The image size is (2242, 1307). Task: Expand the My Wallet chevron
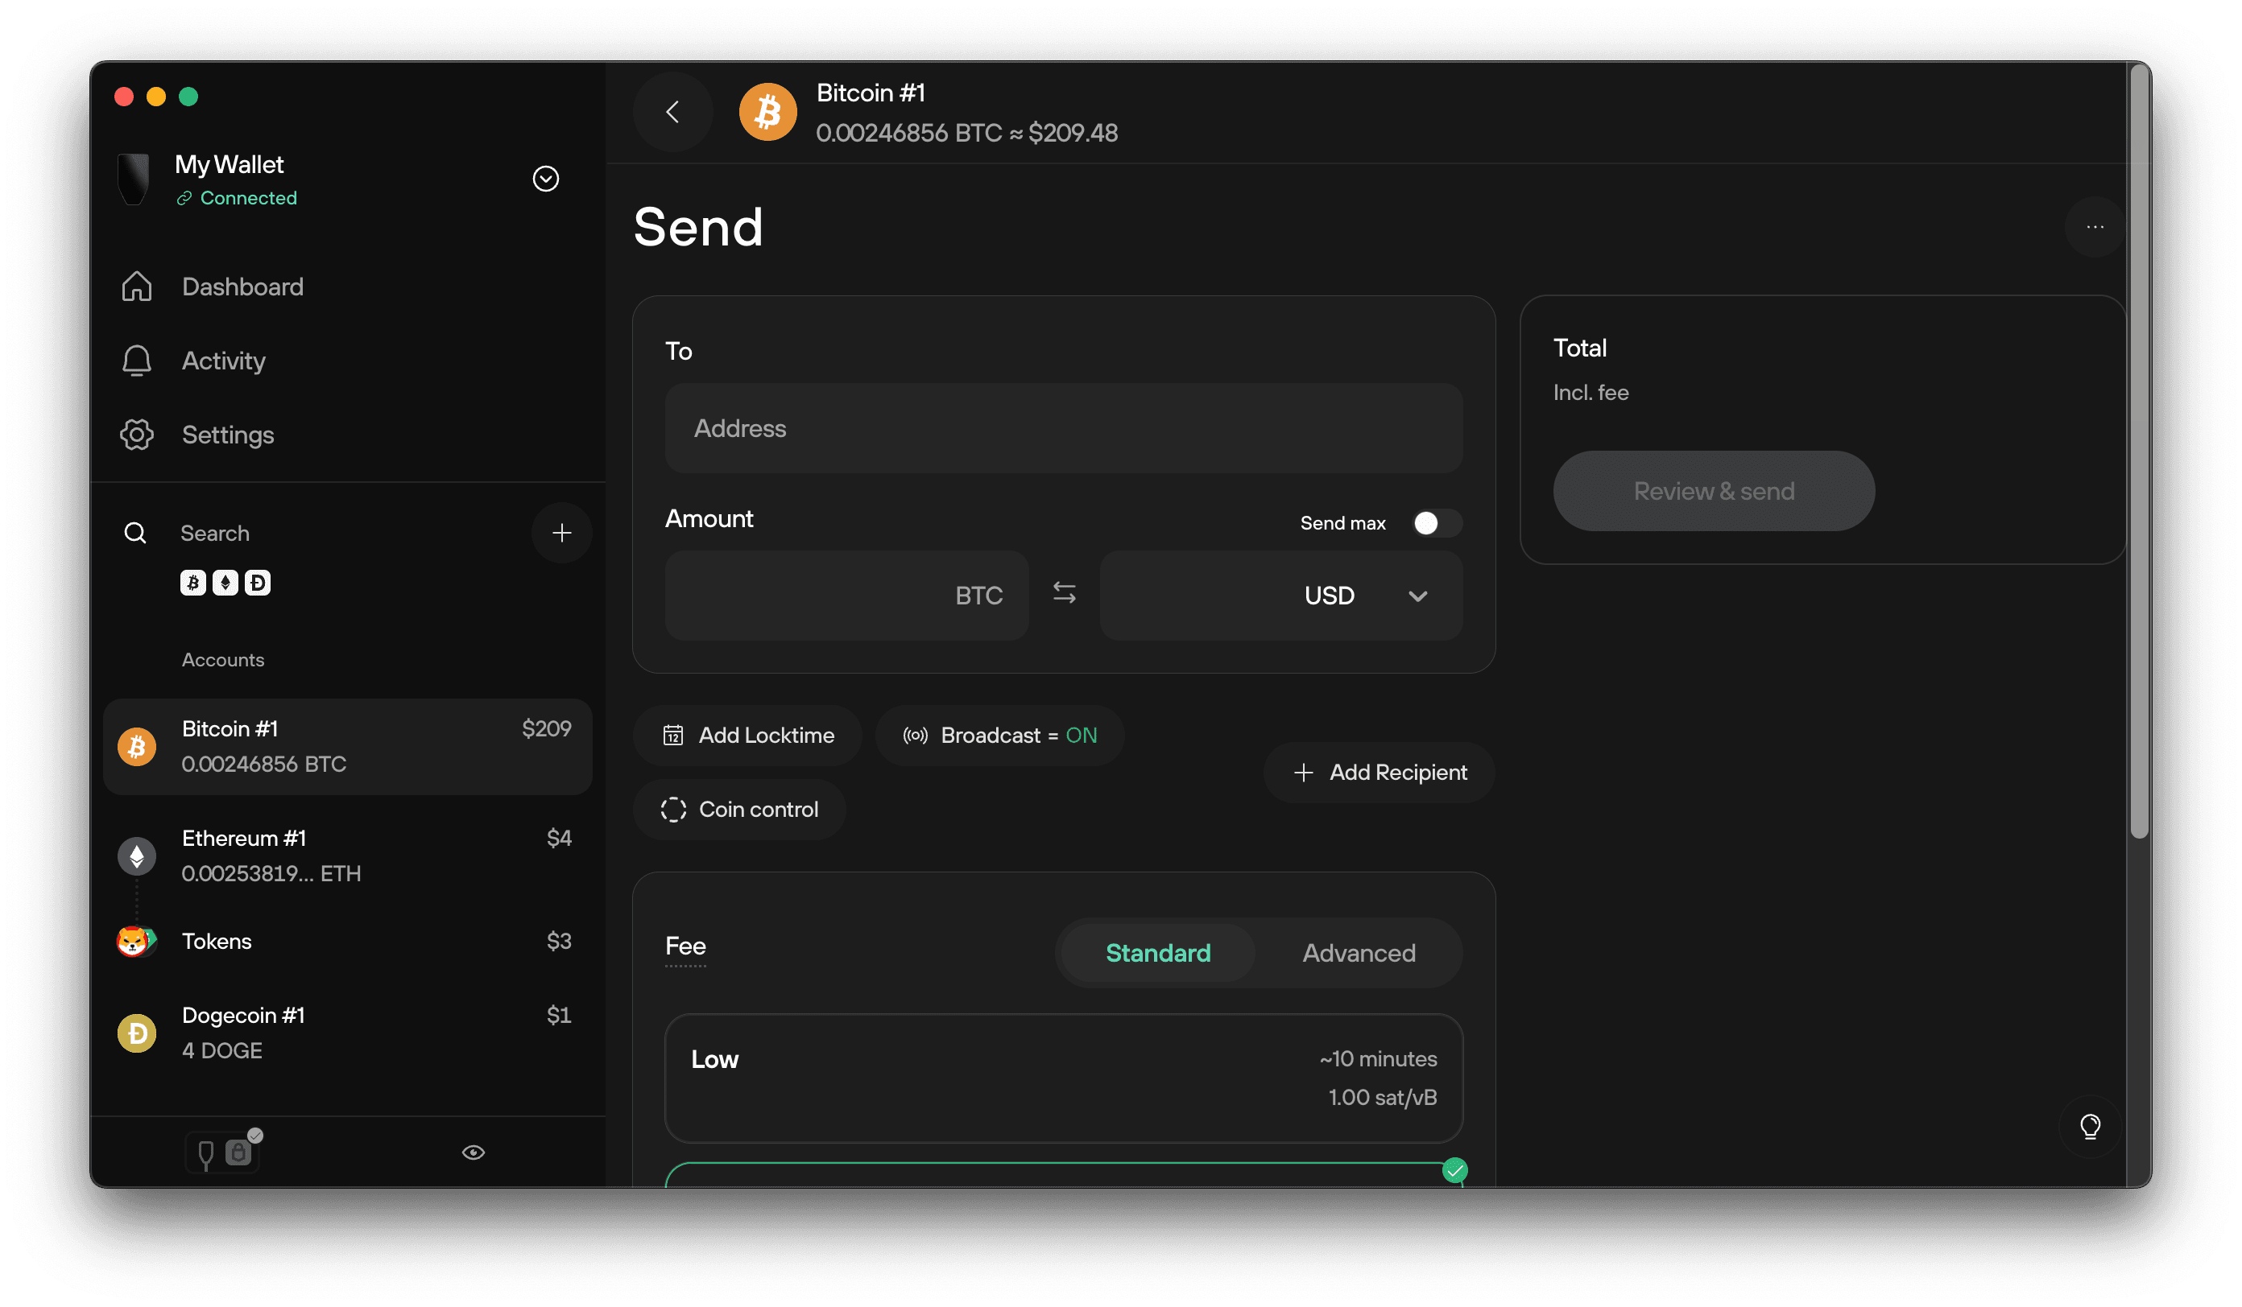(x=545, y=179)
